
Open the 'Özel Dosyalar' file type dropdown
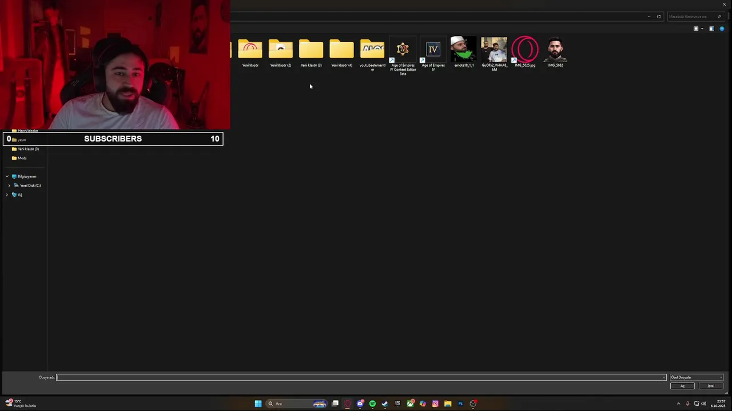(x=697, y=377)
